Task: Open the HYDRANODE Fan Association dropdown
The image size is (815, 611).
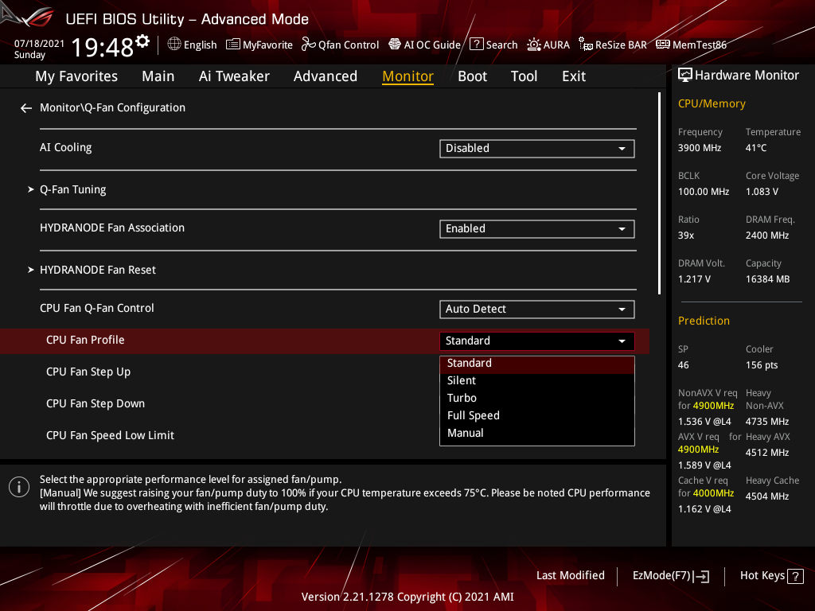Action: [x=536, y=228]
